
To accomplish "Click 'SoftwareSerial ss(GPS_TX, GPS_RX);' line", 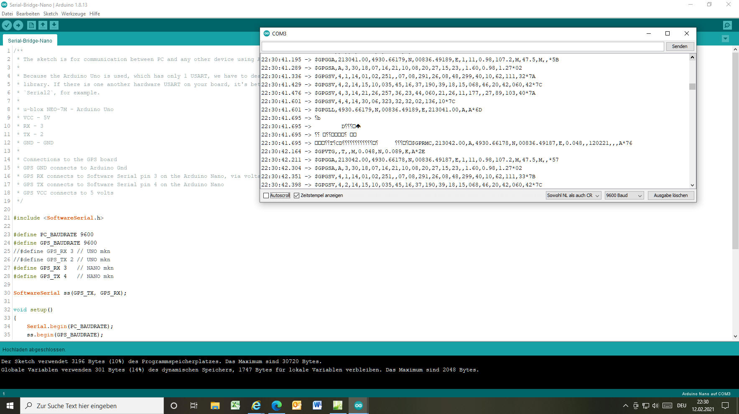I will point(70,293).
